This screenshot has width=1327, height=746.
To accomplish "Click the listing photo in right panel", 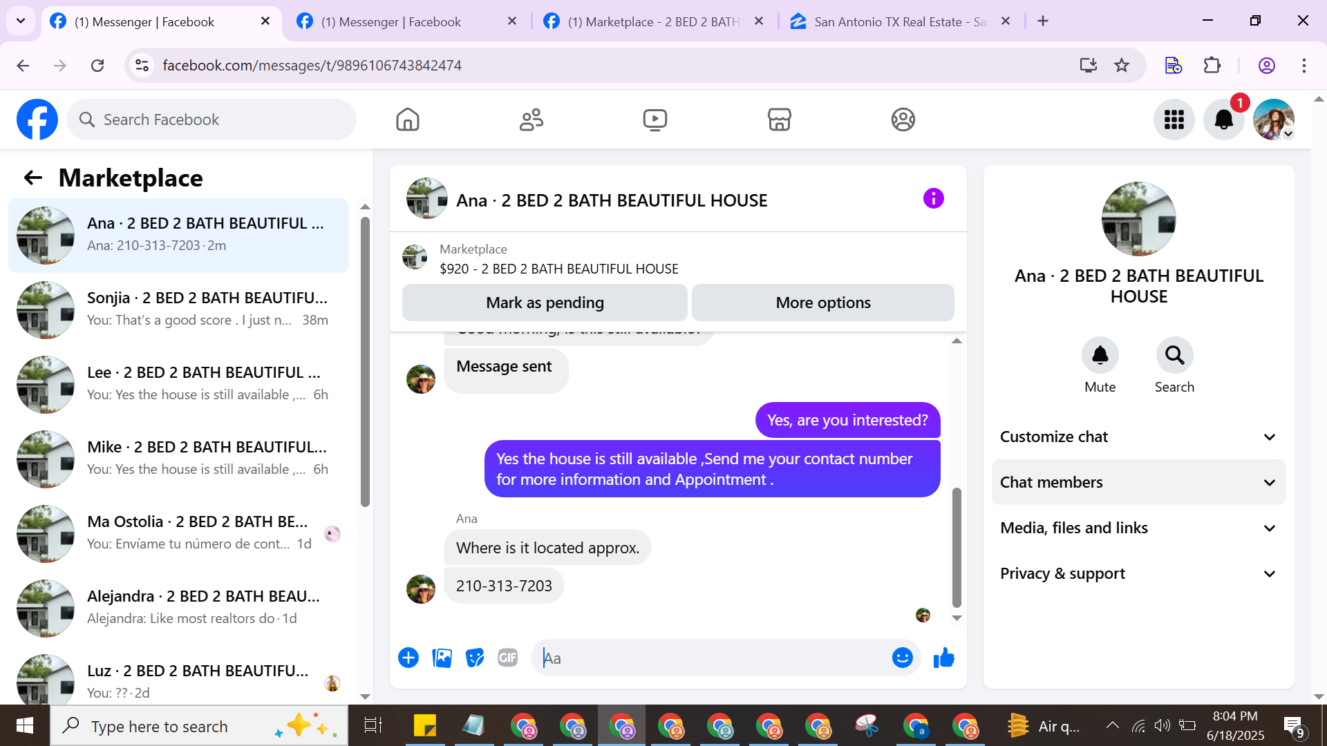I will (1138, 218).
